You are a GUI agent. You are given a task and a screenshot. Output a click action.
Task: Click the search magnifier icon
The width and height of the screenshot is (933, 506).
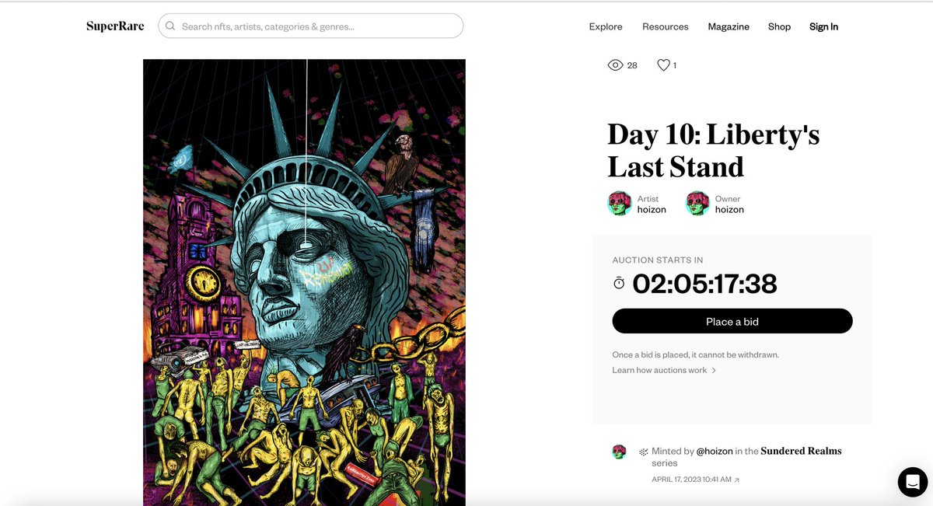(170, 26)
